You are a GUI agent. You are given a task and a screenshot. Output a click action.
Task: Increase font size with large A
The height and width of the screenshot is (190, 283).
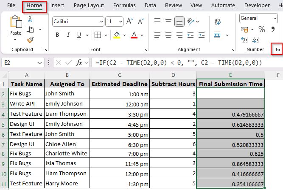129,22
